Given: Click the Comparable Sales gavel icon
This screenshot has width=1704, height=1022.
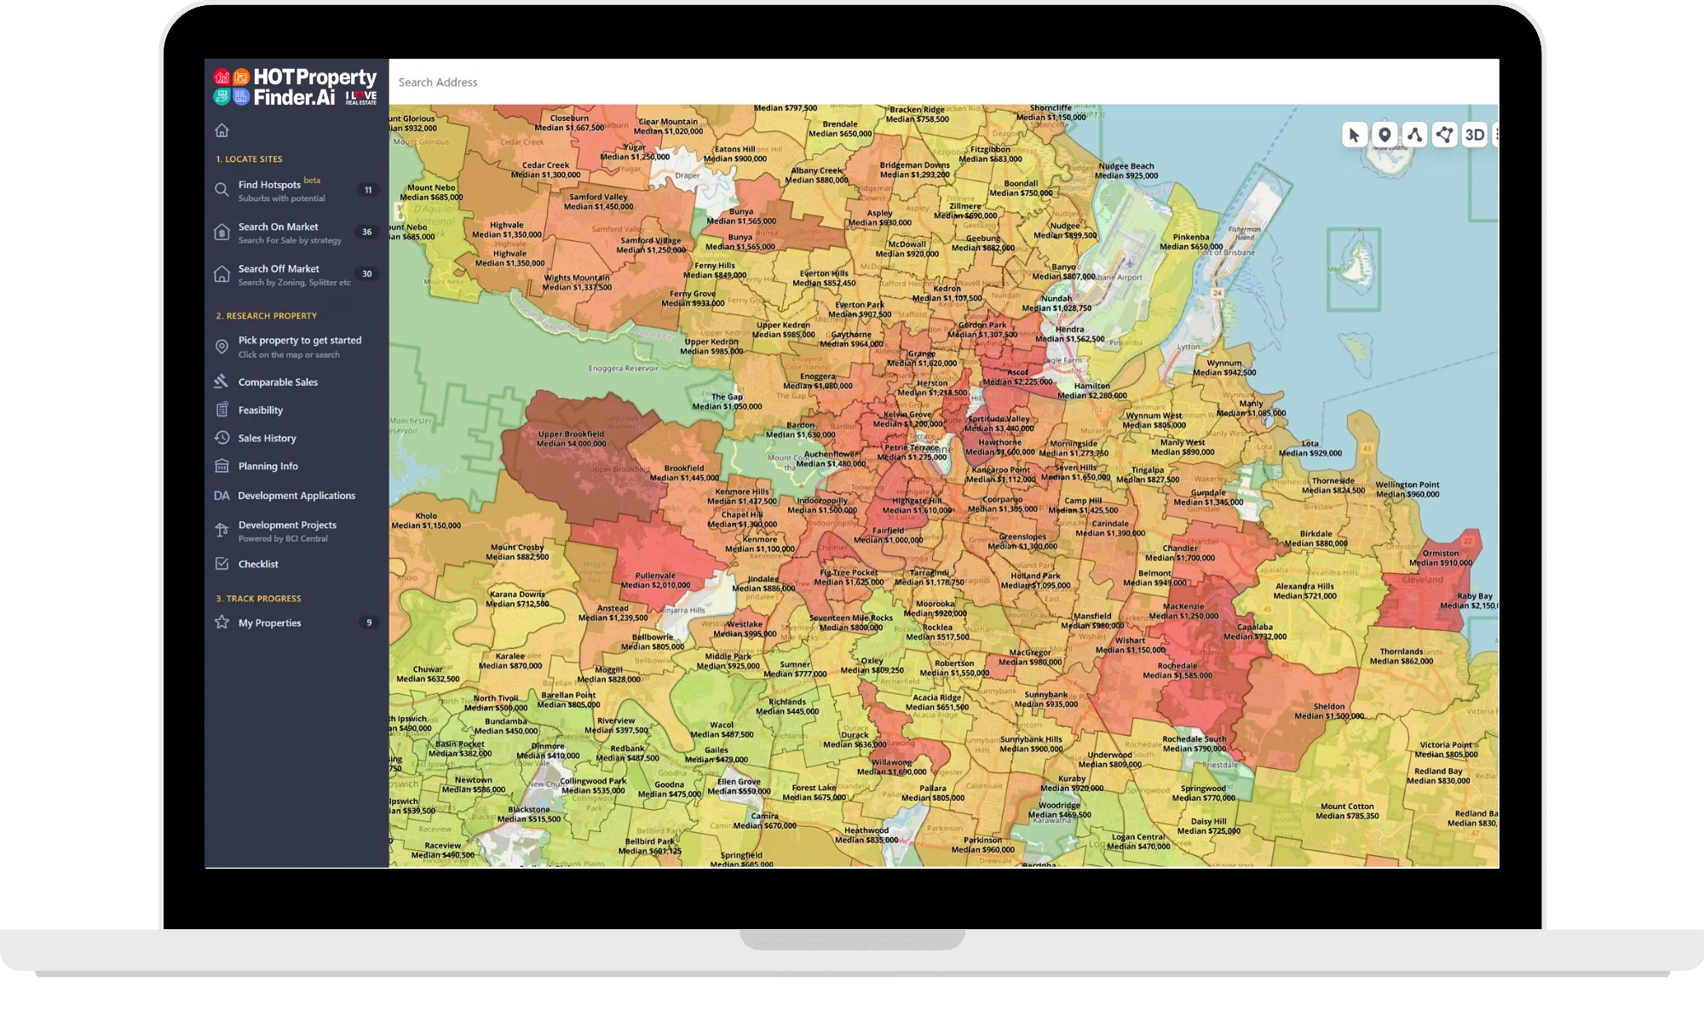Looking at the screenshot, I should [x=222, y=382].
